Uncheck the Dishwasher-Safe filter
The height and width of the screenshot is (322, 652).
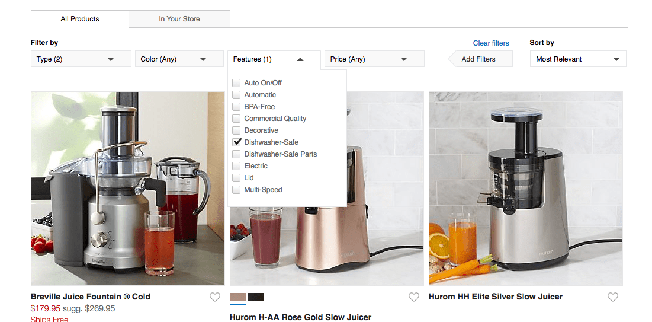(236, 142)
